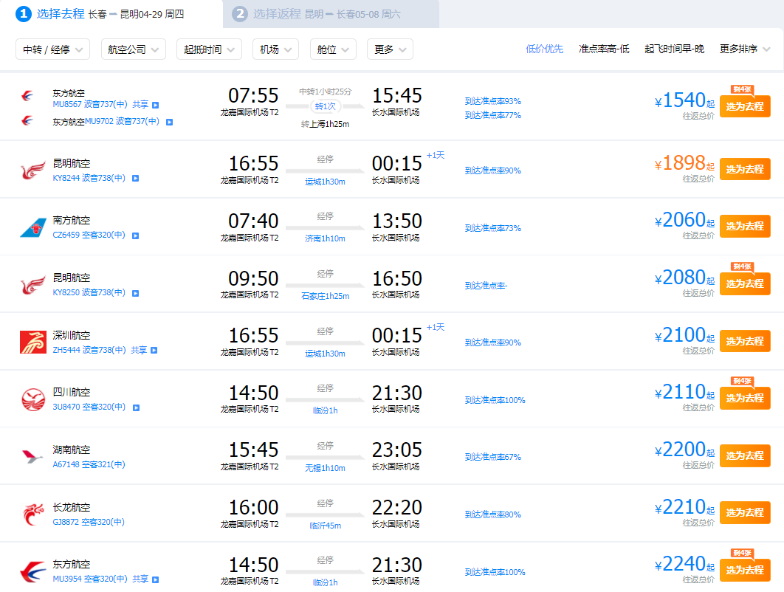The width and height of the screenshot is (784, 592).
Task: Click the 运城1h30m stopover link for KY8244
Action: coord(325,182)
